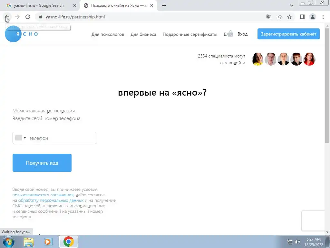Open Windows Media Player from the taskbar

pos(48,242)
